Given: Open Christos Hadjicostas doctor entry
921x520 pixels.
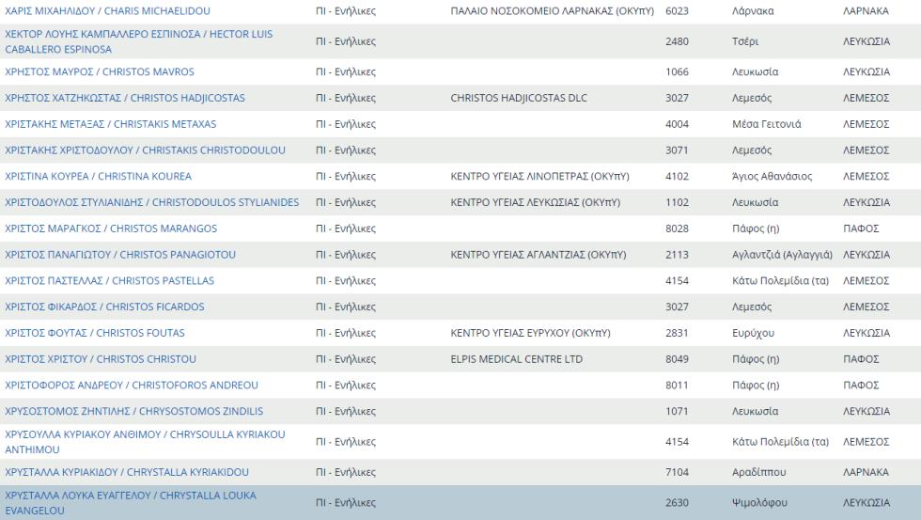Looking at the screenshot, I should [x=124, y=98].
